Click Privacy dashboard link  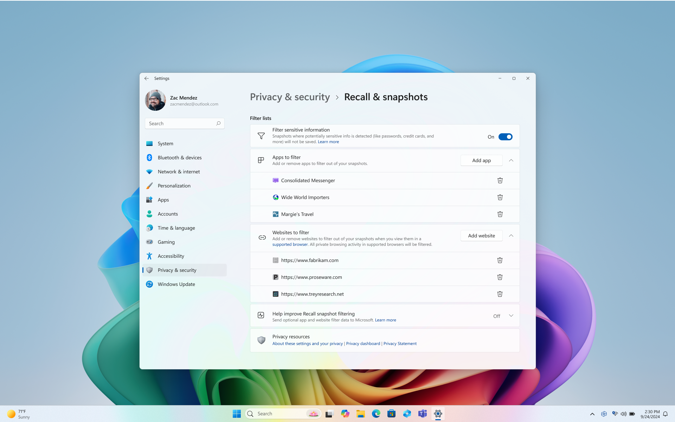click(x=363, y=343)
